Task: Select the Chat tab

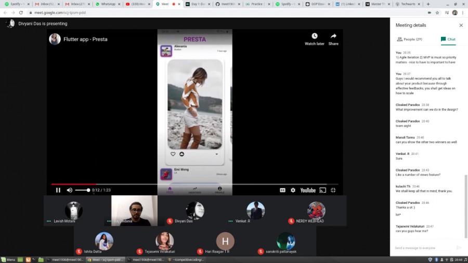Action: (x=448, y=39)
